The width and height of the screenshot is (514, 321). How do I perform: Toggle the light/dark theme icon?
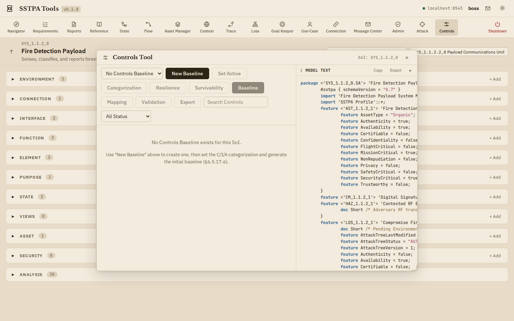click(502, 8)
